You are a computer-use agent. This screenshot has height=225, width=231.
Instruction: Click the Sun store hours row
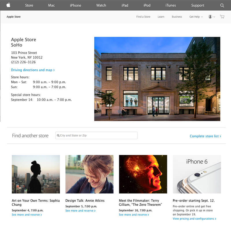(38, 87)
